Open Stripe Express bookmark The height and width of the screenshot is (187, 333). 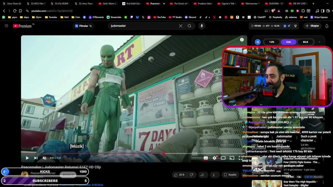319,17
